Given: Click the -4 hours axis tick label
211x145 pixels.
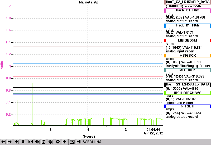Looking at the screenshot, I should (88, 130).
